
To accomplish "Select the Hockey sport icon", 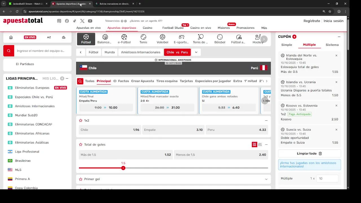I will click(258, 39).
